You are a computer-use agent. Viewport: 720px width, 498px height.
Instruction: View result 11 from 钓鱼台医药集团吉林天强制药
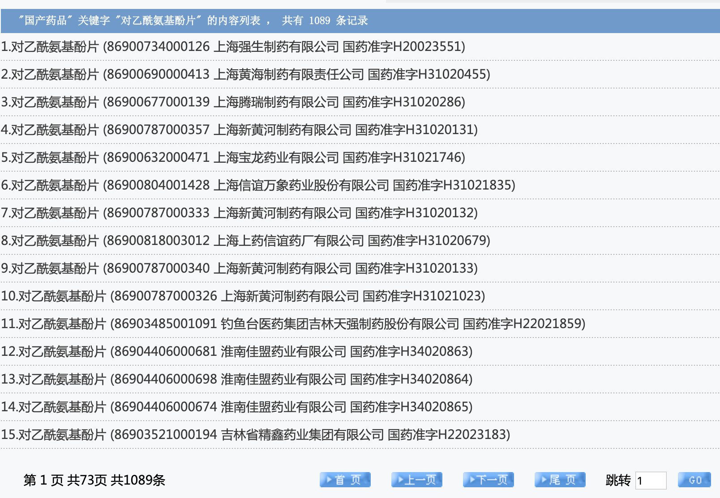pyautogui.click(x=293, y=324)
